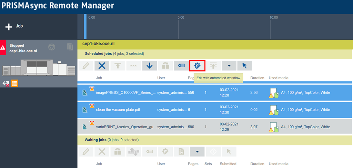Click the blue current-time bar on the timeline
This screenshot has height=168, width=353.
(x=85, y=27)
